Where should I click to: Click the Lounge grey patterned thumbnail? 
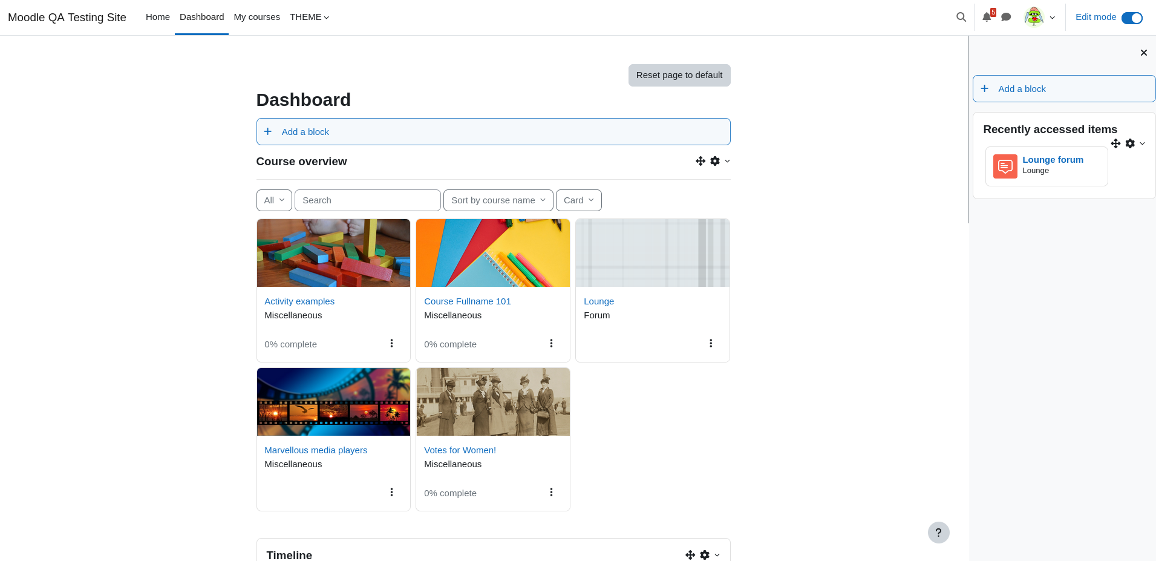(653, 253)
